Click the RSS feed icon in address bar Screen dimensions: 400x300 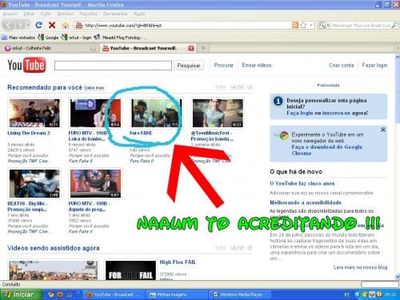pos(295,25)
